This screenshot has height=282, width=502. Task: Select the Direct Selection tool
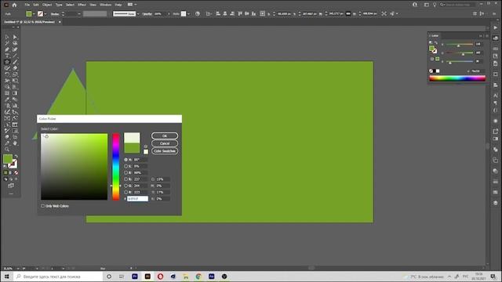tap(15, 37)
